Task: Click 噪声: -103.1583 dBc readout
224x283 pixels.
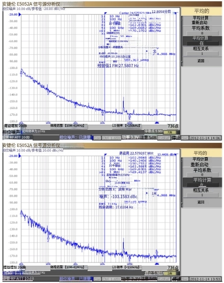Action: pos(118,197)
